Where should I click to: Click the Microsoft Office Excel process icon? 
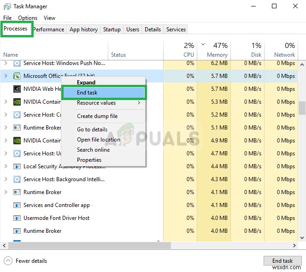pos(17,76)
